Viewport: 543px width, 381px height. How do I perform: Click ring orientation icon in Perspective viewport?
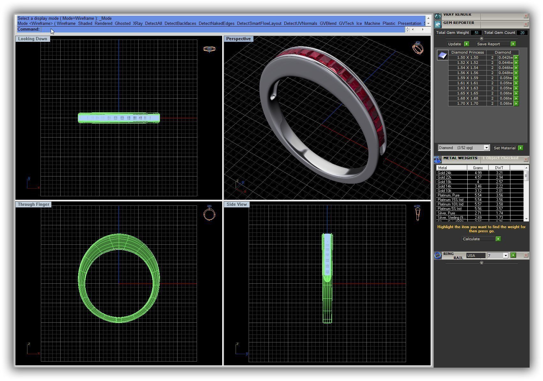coord(418,48)
